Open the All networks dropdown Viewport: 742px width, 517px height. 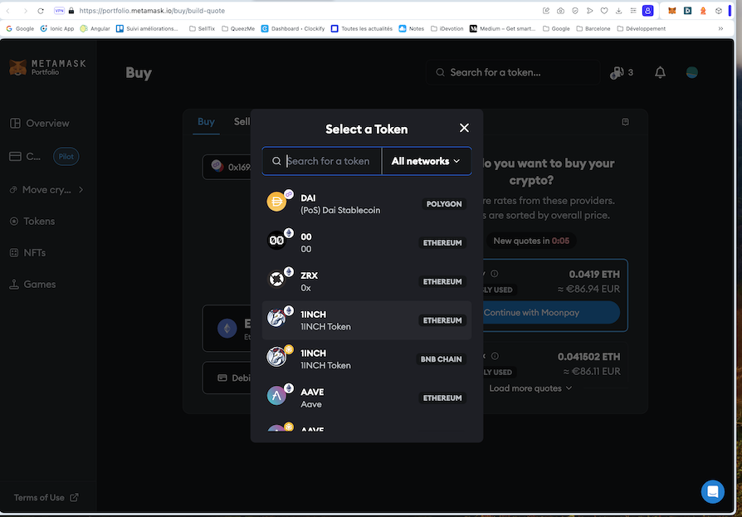pos(426,161)
